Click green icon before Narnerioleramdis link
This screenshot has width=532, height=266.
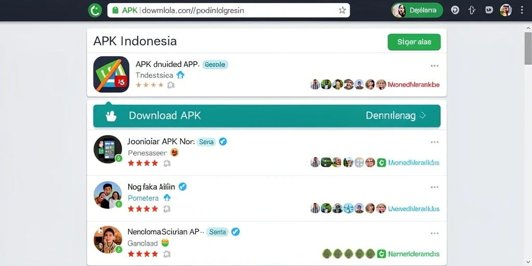click(381, 254)
